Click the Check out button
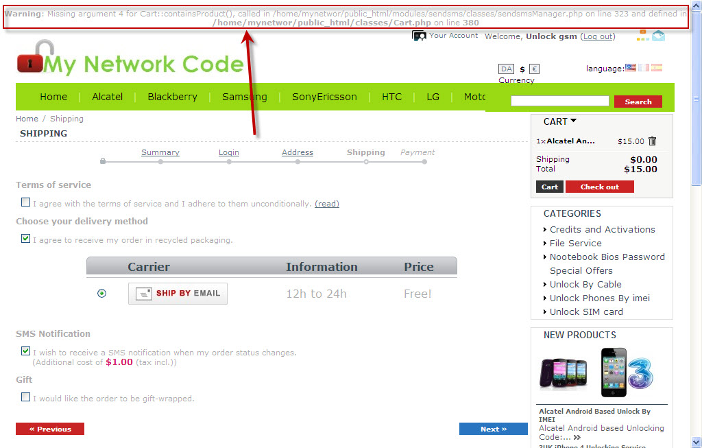 tap(600, 187)
